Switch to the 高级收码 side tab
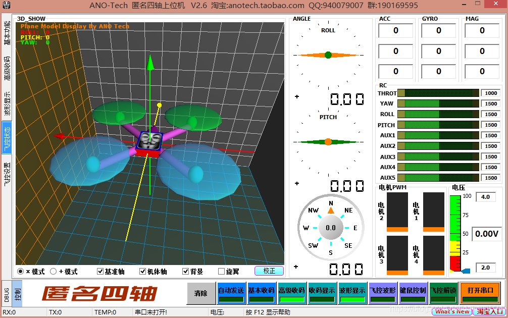Viewport: 508px width, 318px height. (x=7, y=68)
